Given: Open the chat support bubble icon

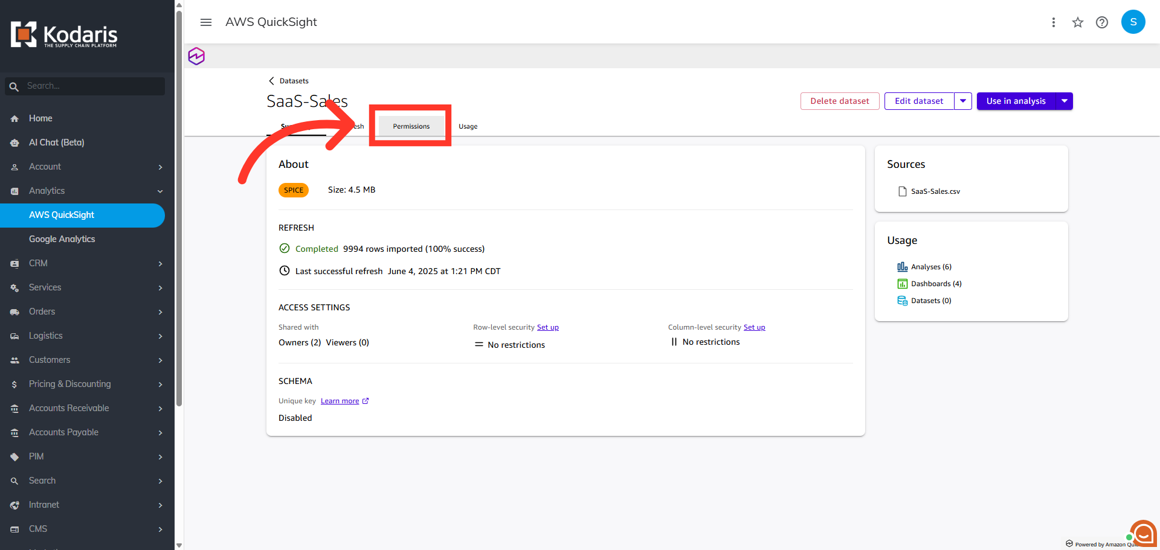Looking at the screenshot, I should click(1143, 534).
